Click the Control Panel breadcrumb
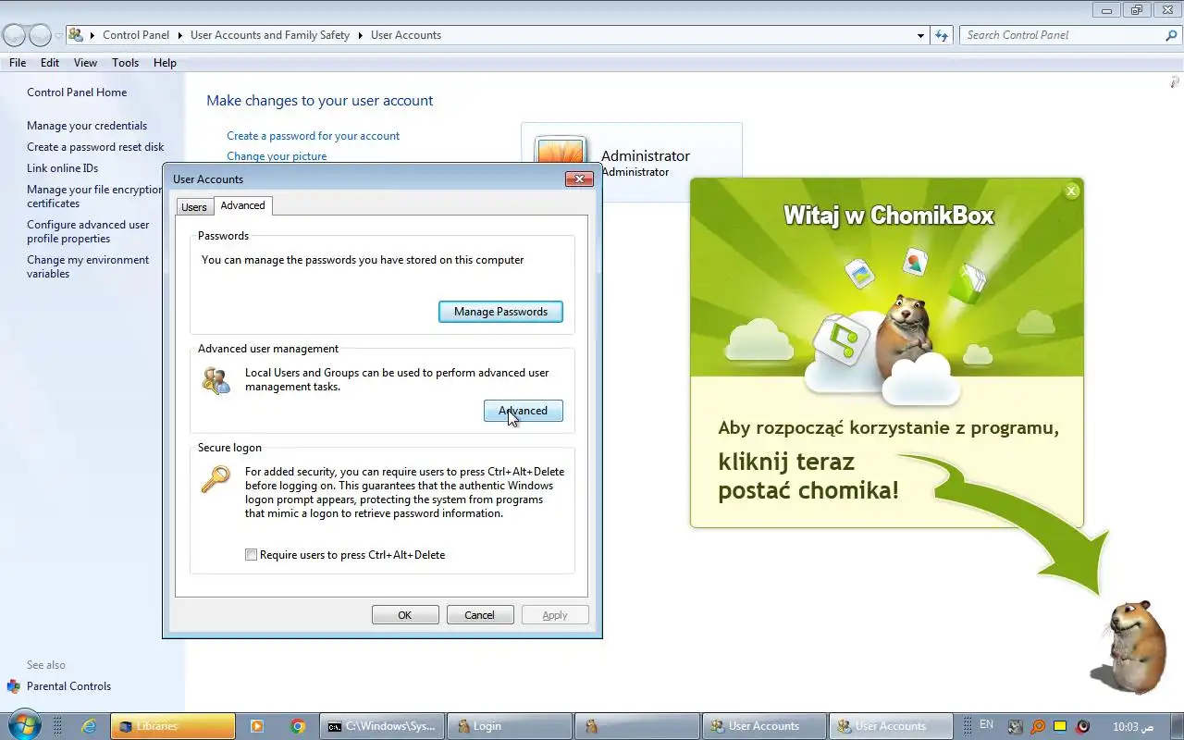1184x740 pixels. (x=136, y=35)
